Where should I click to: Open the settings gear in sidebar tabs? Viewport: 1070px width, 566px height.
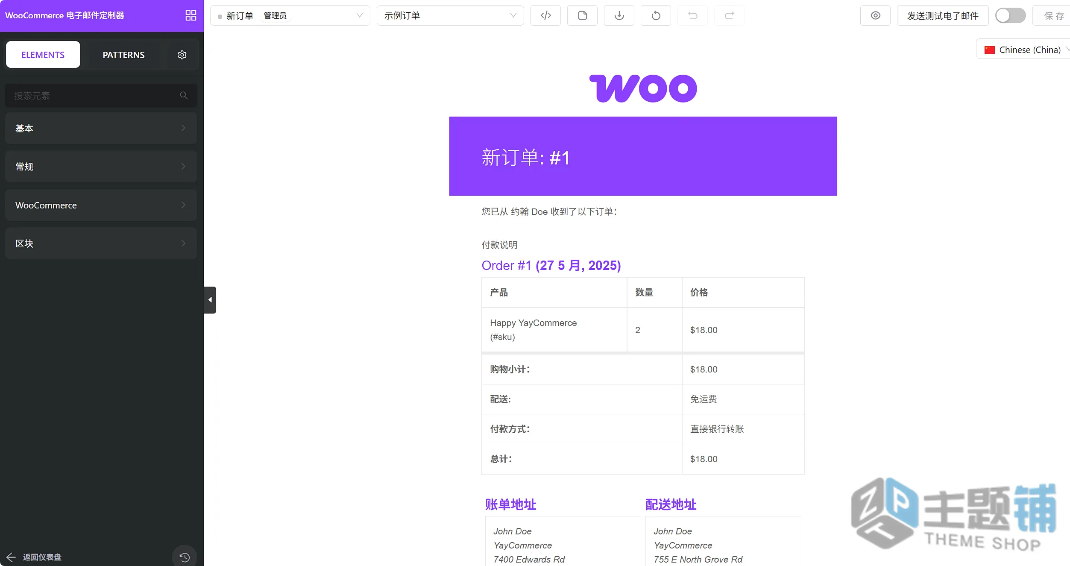[x=182, y=55]
